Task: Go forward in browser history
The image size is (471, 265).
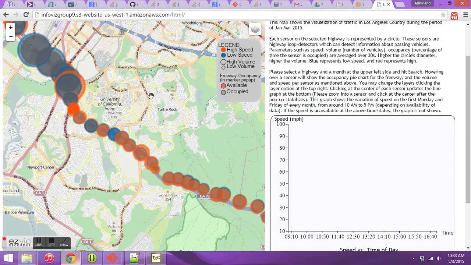Action: pos(16,15)
